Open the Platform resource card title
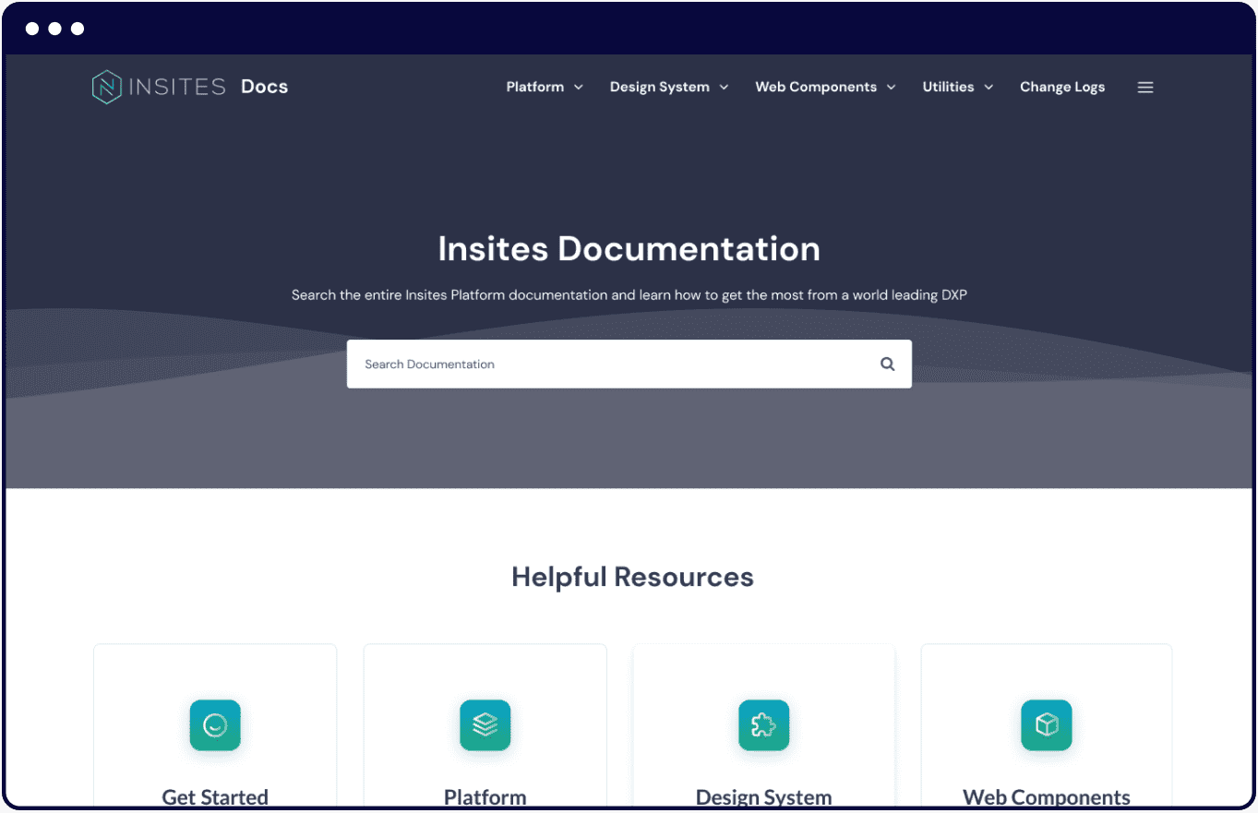This screenshot has width=1258, height=813. tap(485, 797)
